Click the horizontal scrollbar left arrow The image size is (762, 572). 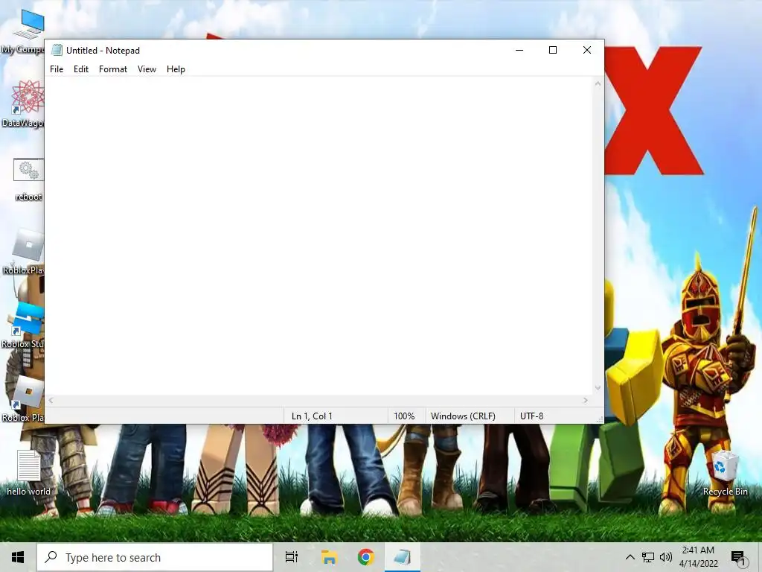coord(51,400)
